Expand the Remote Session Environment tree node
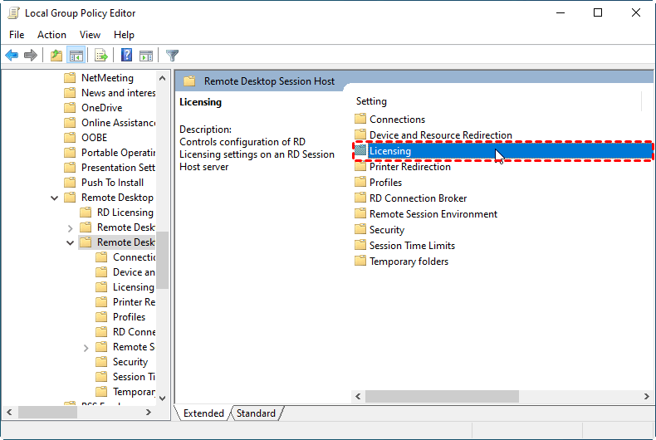This screenshot has height=440, width=656. [x=86, y=347]
